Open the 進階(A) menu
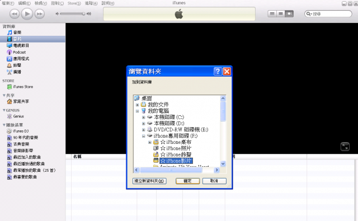358x221 pixels. (91, 3)
